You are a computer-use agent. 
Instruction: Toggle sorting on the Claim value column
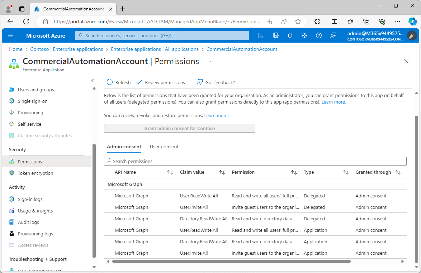(x=222, y=172)
